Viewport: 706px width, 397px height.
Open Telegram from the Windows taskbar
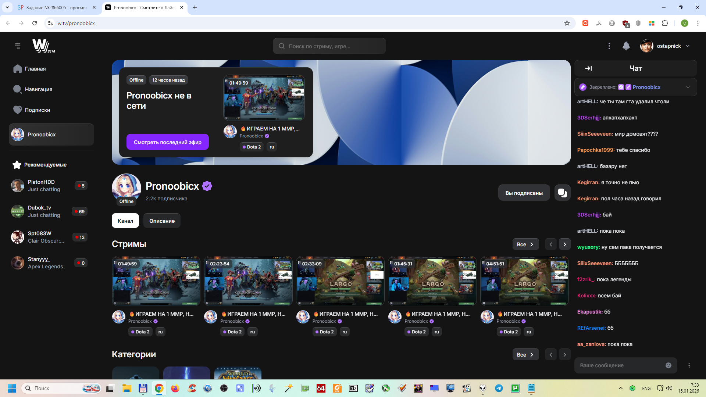pos(499,388)
